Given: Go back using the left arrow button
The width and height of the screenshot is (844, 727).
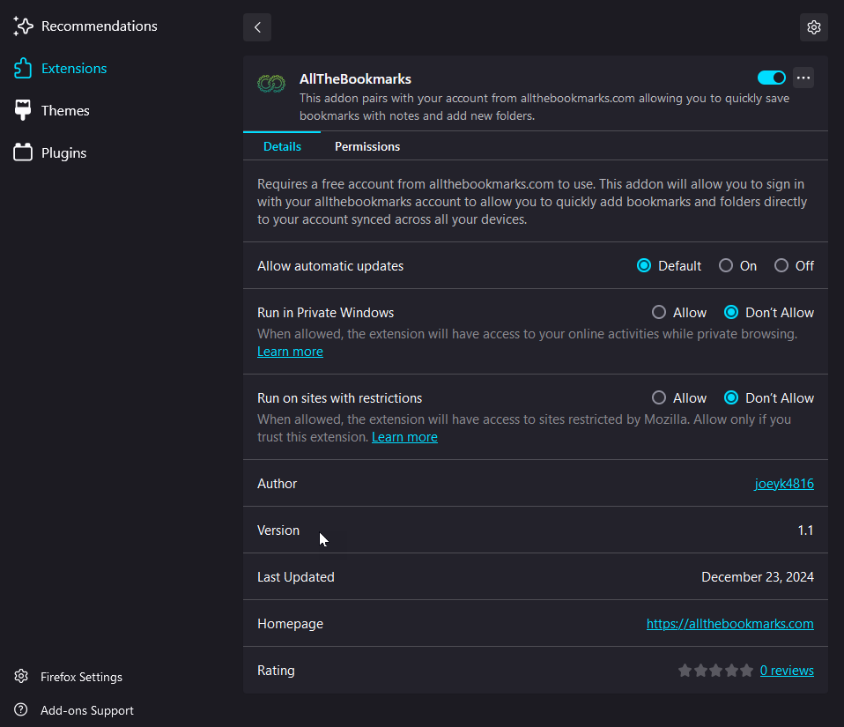Looking at the screenshot, I should (257, 27).
